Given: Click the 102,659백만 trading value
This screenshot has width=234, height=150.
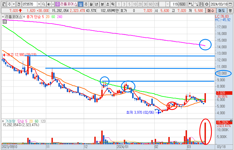Looking at the screenshot, I should coord(110,11).
